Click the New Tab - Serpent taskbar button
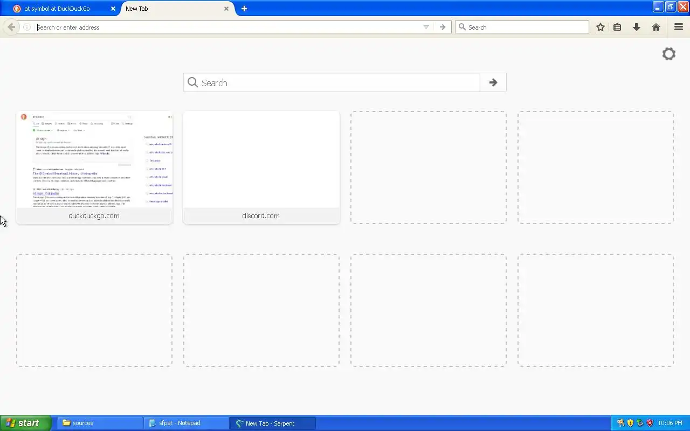The image size is (690, 431). tap(272, 423)
